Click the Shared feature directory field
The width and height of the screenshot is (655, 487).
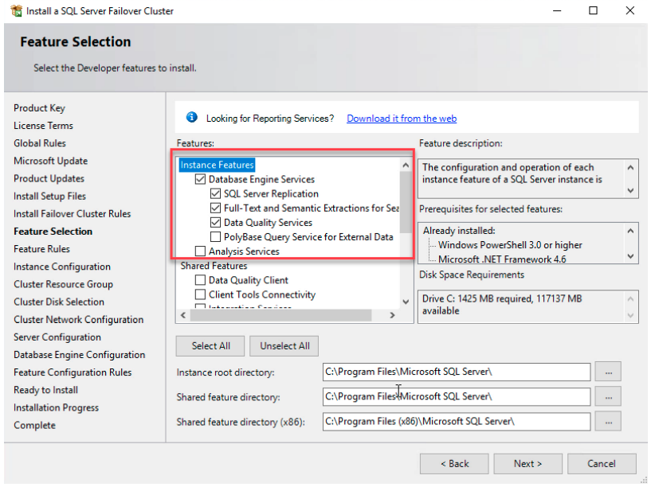pyautogui.click(x=457, y=396)
